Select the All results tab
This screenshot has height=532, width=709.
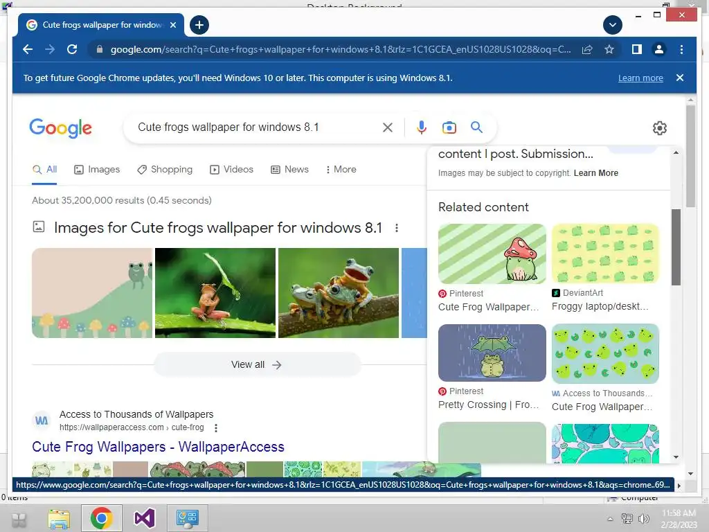click(45, 170)
